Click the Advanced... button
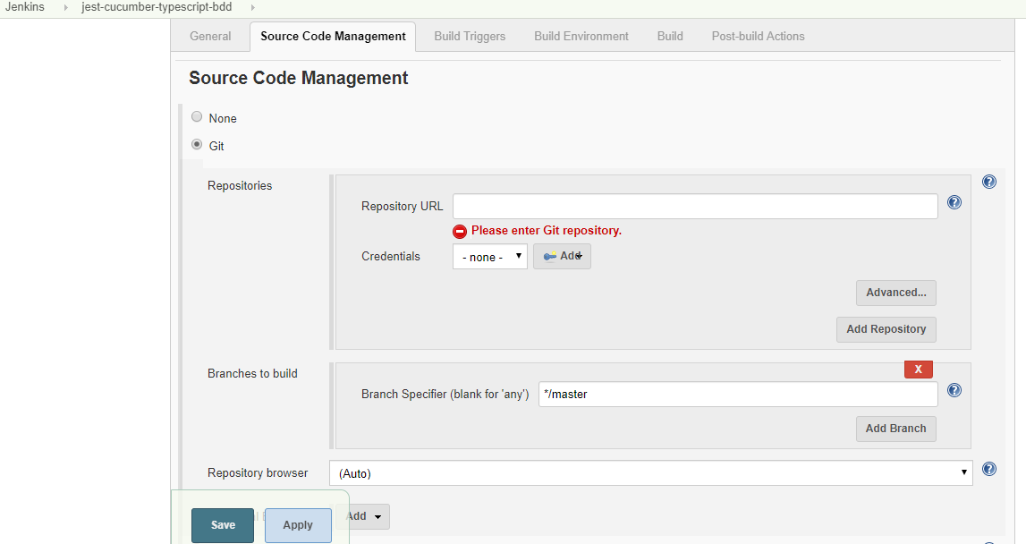Screen dimensions: 1026x544 coord(895,293)
